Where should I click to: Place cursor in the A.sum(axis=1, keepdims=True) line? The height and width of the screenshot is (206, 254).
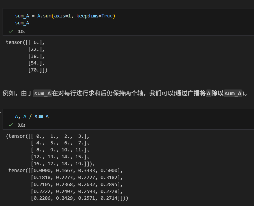65,16
